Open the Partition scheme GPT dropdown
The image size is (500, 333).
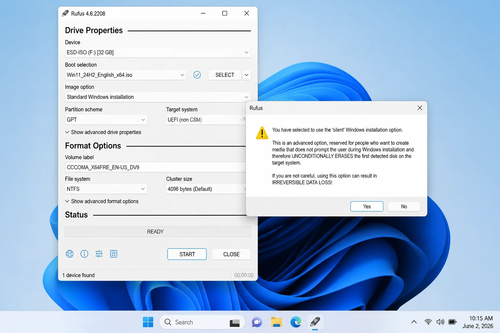point(106,120)
